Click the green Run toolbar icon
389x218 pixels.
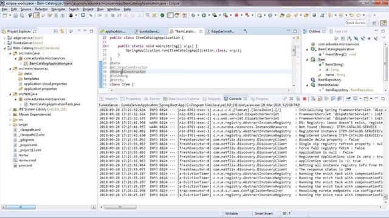click(x=204, y=15)
